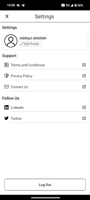Tap the profile avatar icon
This screenshot has width=90, height=200.
click(11, 41)
